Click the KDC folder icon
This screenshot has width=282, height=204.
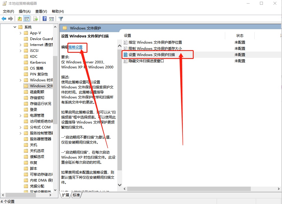[26, 57]
